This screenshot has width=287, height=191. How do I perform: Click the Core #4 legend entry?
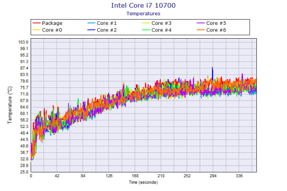(157, 30)
